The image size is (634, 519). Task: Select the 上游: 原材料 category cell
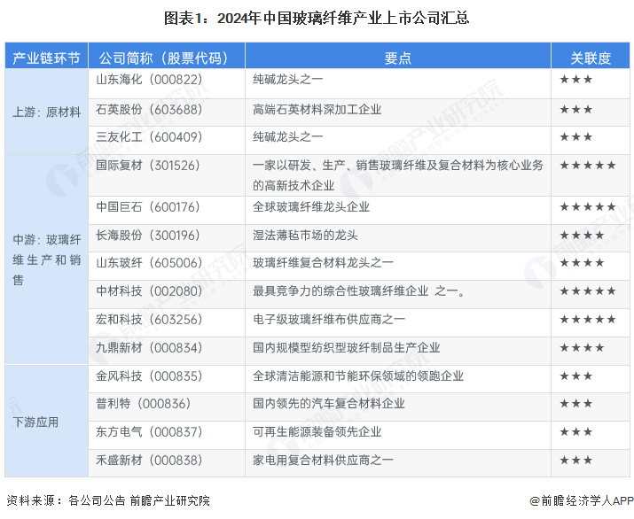[46, 112]
